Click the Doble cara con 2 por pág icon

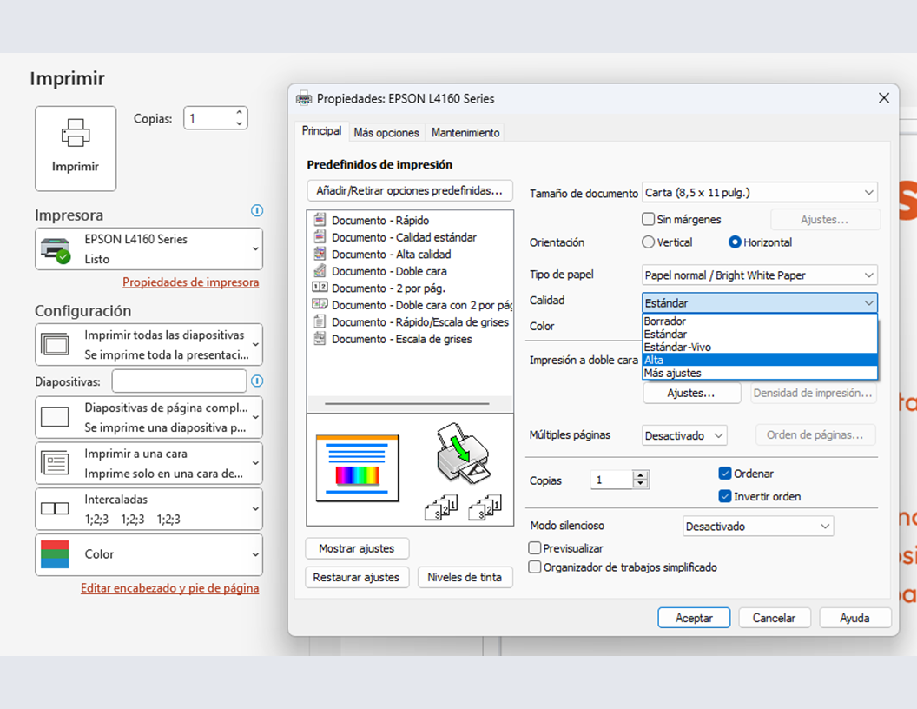pos(320,304)
